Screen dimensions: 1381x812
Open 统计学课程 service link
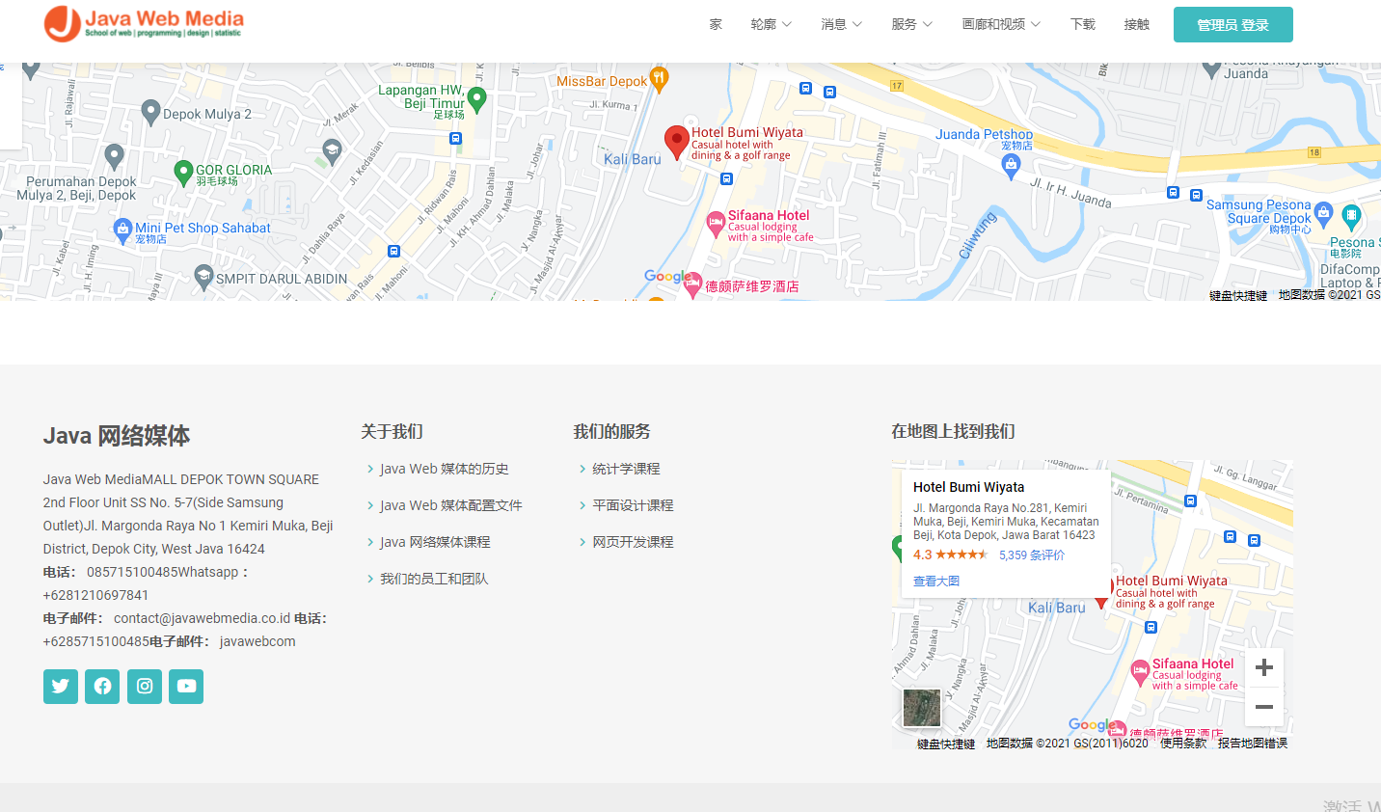(626, 469)
